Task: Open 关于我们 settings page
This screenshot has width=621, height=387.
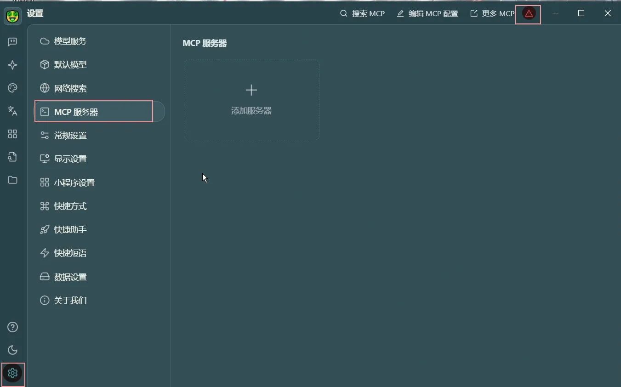Action: [70, 301]
